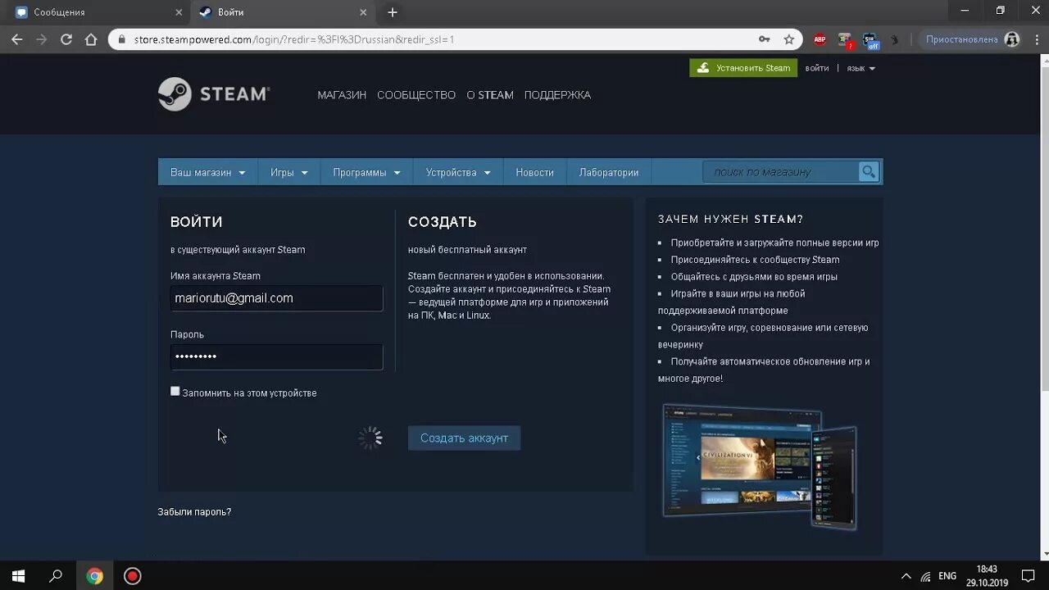Viewport: 1049px width, 590px height.
Task: Click the 'Создать аккаунт' button
Action: point(464,438)
